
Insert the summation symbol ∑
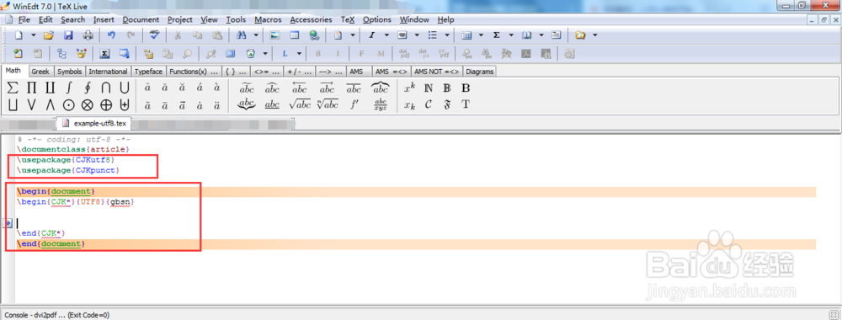[x=13, y=88]
